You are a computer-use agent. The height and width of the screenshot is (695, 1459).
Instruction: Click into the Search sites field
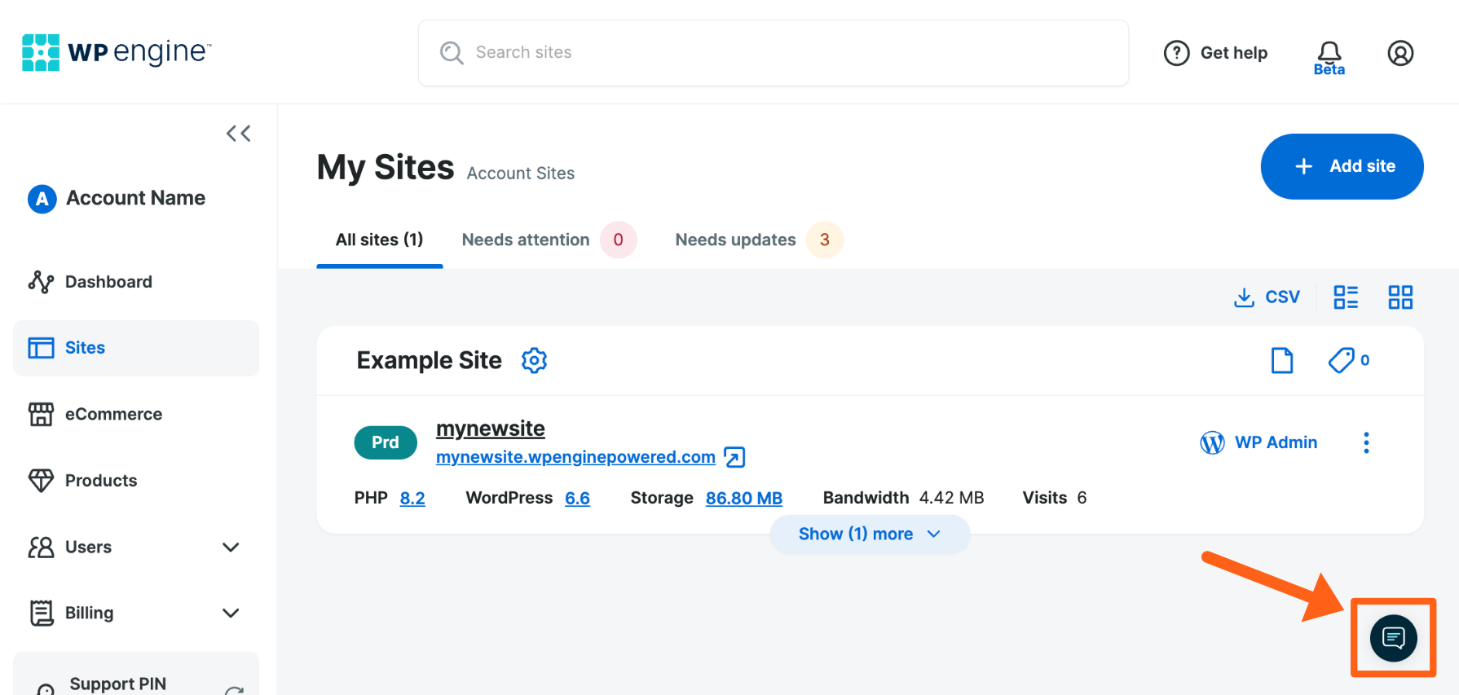tap(773, 53)
